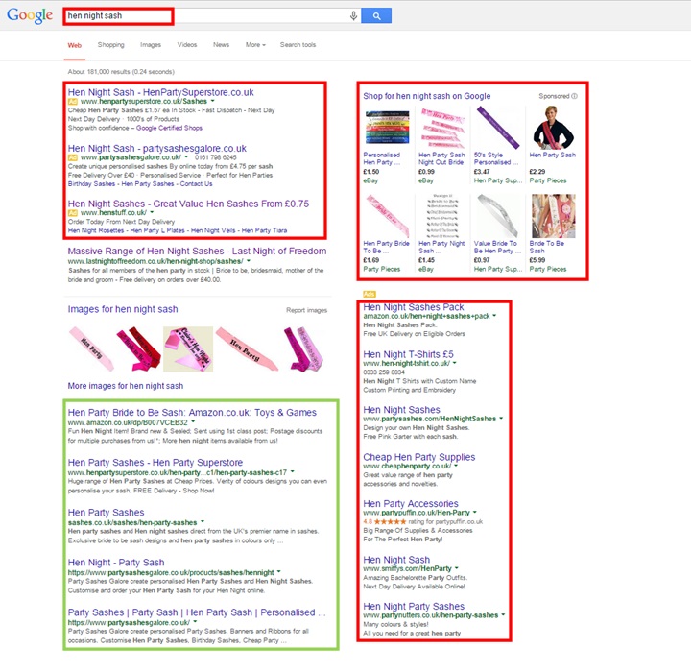692x672 pixels.
Task: Switch to the Videos tab
Action: point(187,44)
